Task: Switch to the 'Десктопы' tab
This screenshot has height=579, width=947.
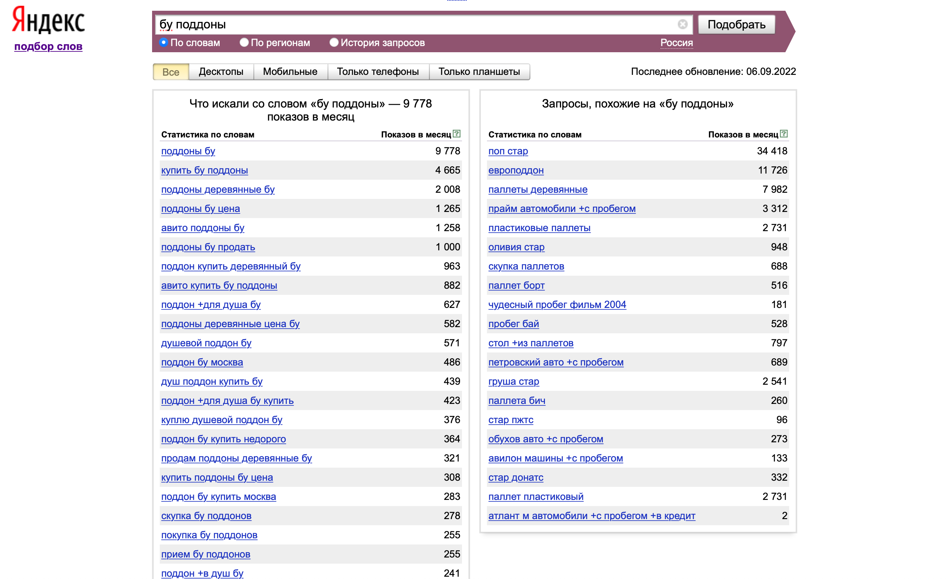Action: pyautogui.click(x=221, y=72)
